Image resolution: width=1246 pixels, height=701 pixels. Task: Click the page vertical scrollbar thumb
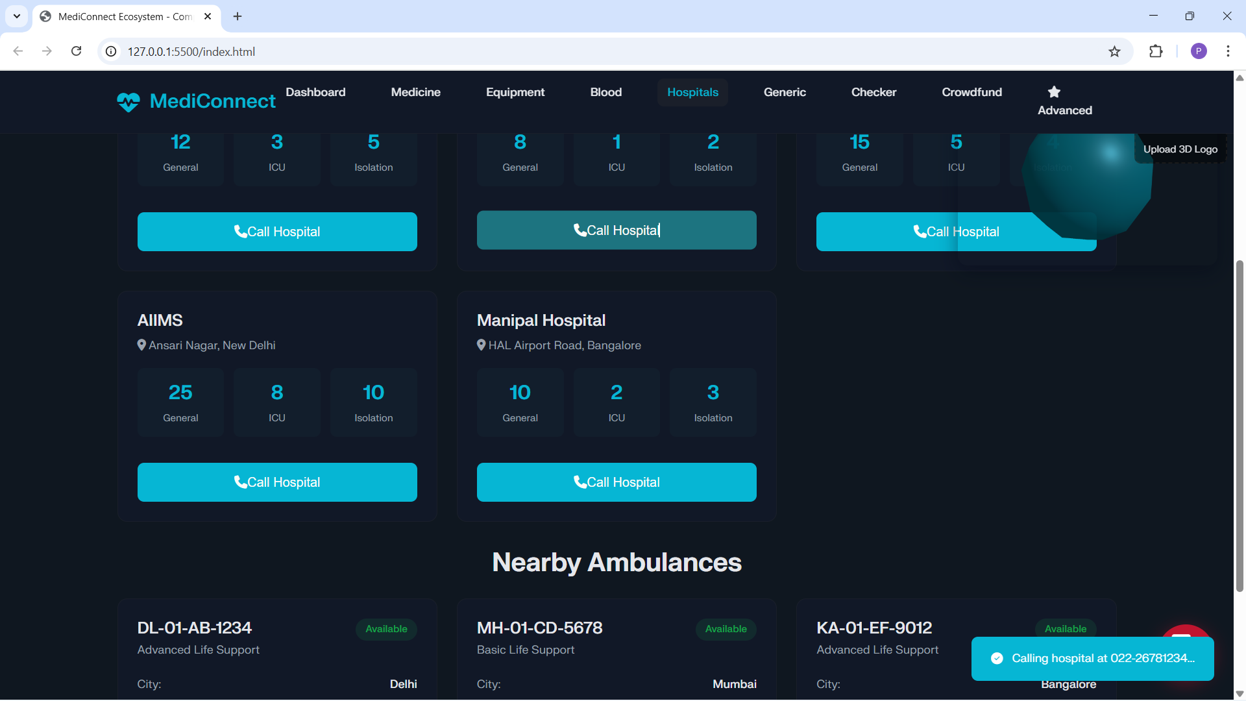[x=1240, y=425]
